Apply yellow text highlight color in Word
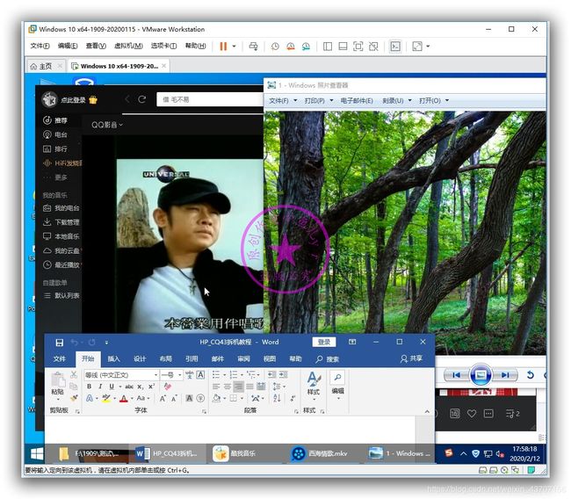571x499 pixels. click(x=106, y=398)
